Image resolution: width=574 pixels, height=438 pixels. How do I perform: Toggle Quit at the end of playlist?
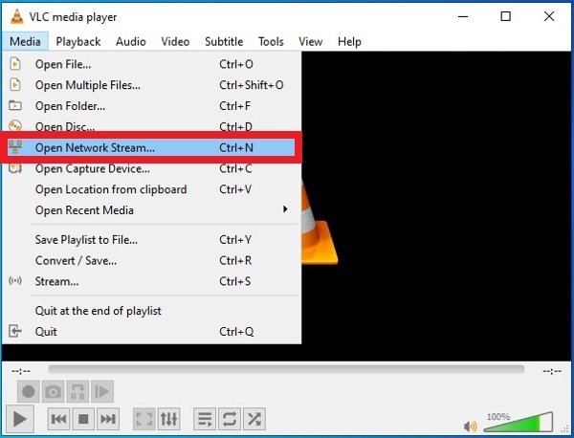coord(151,311)
